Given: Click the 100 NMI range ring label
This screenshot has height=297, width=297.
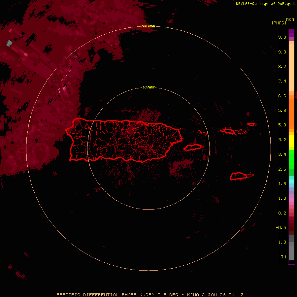Looking at the screenshot, I should [148, 26].
